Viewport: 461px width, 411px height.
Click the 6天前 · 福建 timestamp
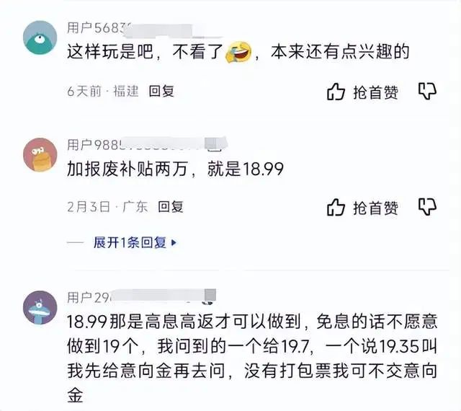coord(102,92)
